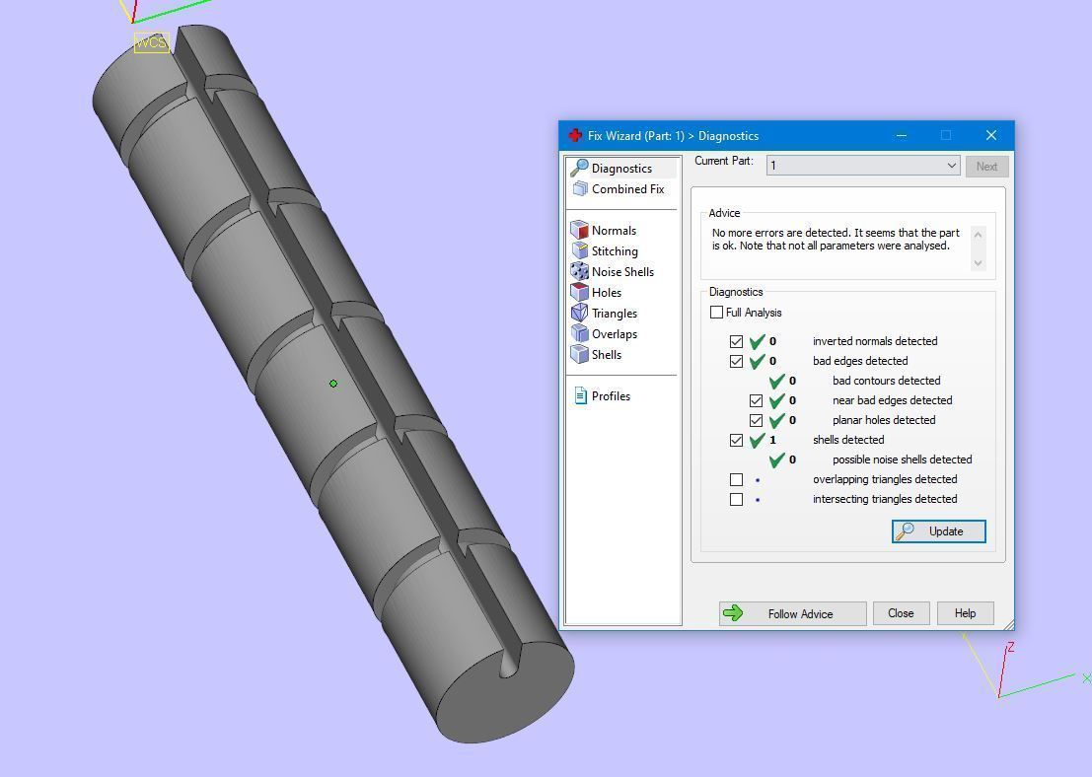
Task: Toggle inverted normals detection checkbox
Action: coord(736,341)
